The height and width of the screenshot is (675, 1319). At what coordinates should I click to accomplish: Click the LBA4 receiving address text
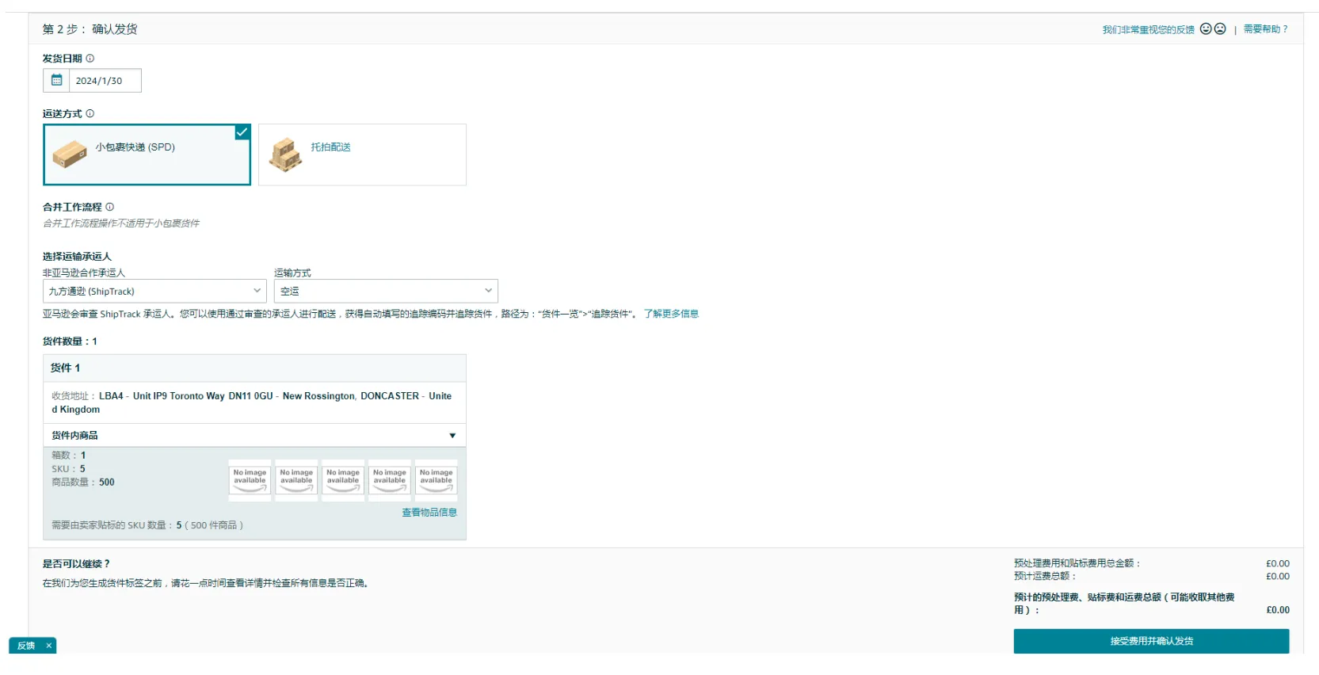tap(251, 402)
